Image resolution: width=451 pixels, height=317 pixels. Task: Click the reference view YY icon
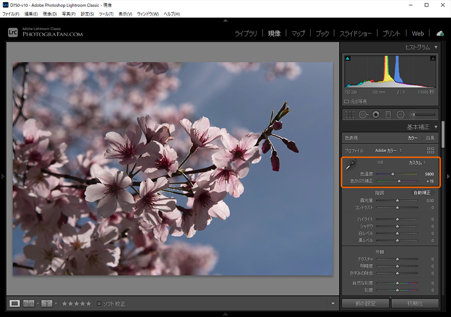pyautogui.click(x=47, y=303)
